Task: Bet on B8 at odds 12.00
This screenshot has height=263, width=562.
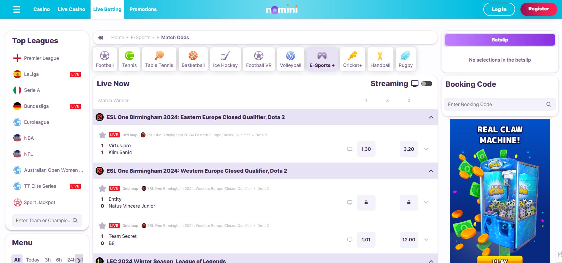Action: 409,240
